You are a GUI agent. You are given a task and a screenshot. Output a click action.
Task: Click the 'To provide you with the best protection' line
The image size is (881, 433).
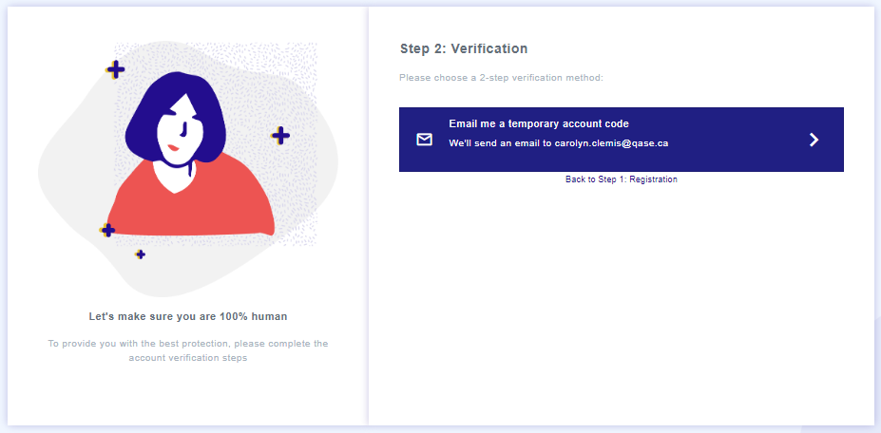[x=187, y=343]
